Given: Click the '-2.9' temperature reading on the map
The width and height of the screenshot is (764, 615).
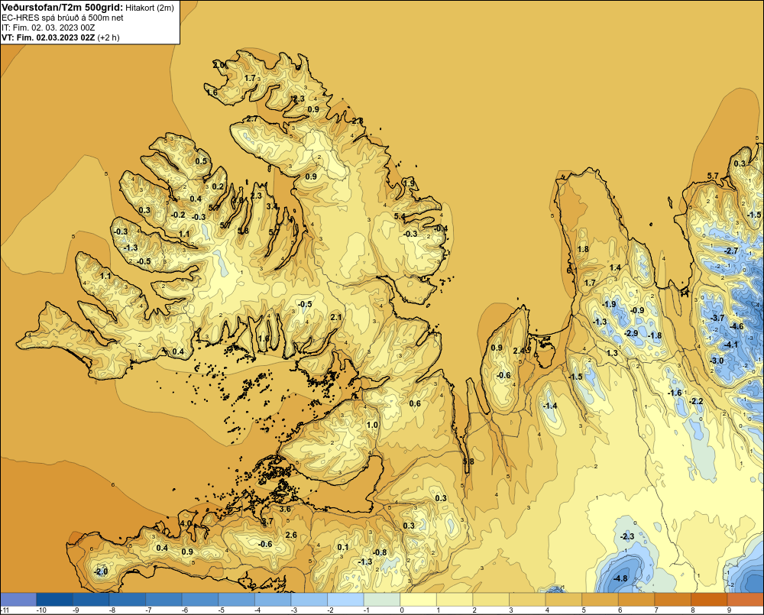Looking at the screenshot, I should pos(631,333).
